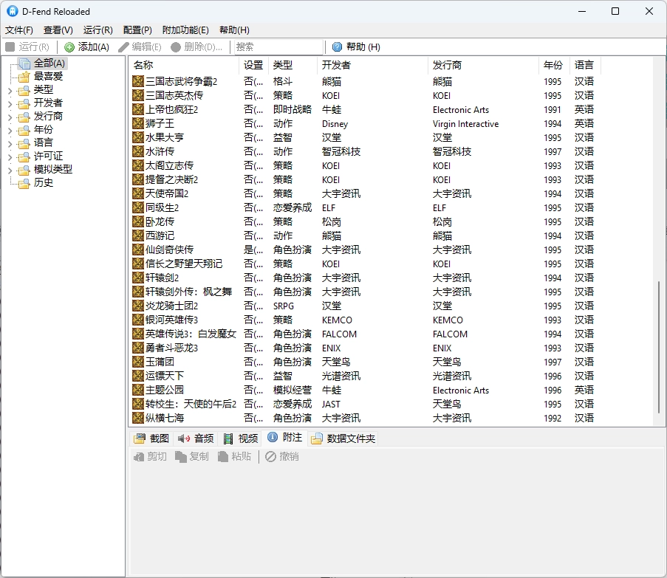Click the game list vertical scrollbar thumb
The image size is (667, 578).
(659, 347)
